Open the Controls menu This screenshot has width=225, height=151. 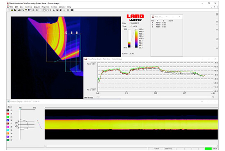click(x=29, y=7)
